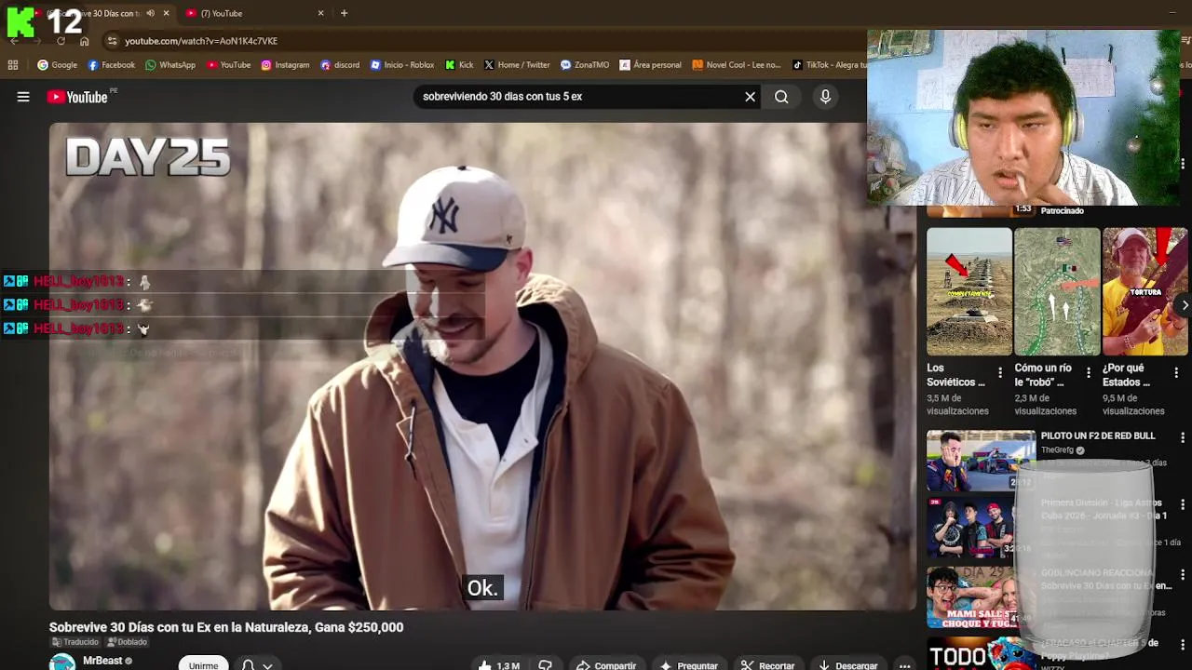Viewport: 1192px width, 670px height.
Task: Click the Doblado badge
Action: pyautogui.click(x=128, y=642)
